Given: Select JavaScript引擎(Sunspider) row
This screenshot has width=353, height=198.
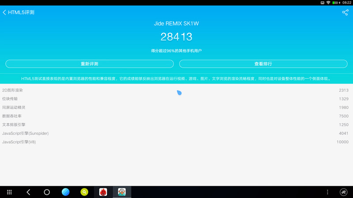Looking at the screenshot, I should 176,133.
